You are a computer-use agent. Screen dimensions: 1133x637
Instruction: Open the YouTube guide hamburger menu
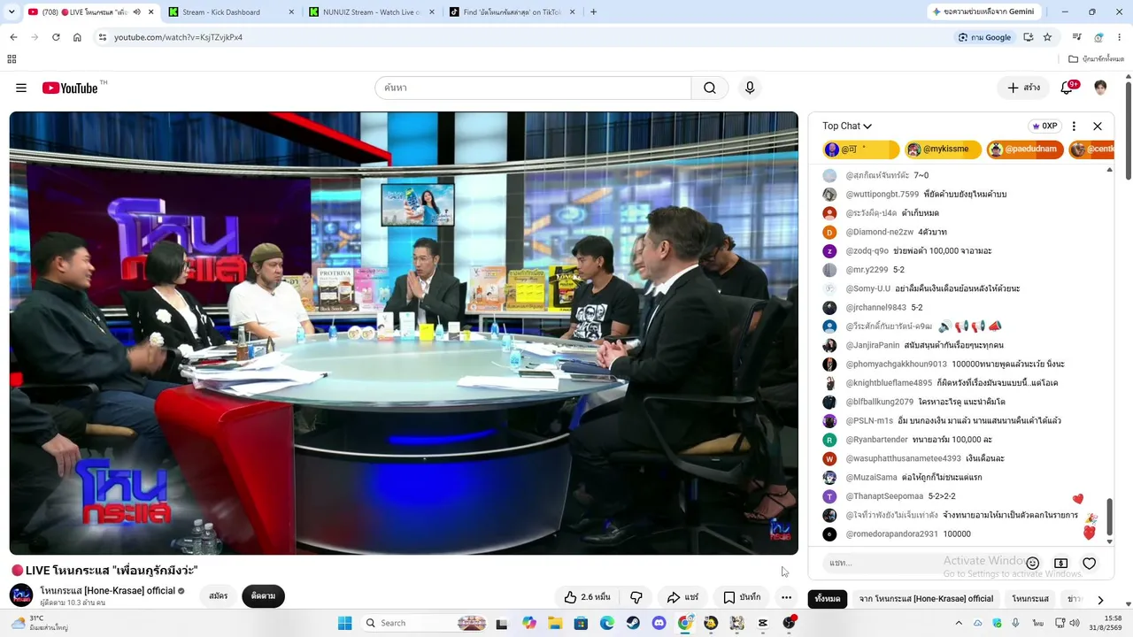(21, 88)
